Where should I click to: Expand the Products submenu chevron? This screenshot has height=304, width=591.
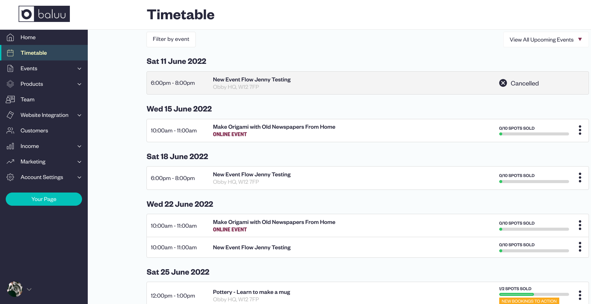coord(79,84)
